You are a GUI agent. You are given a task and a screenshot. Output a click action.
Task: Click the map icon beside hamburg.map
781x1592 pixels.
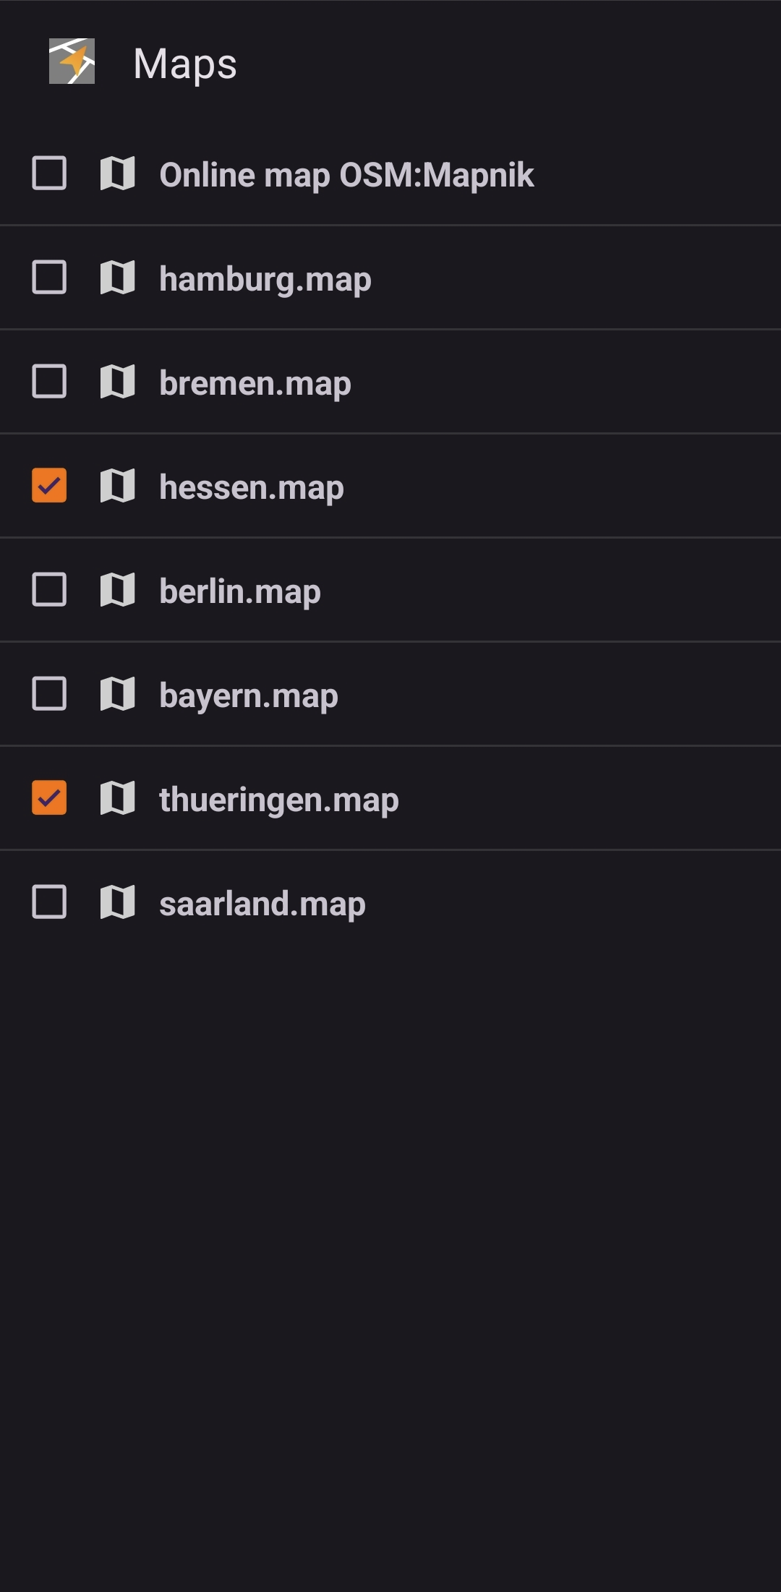click(117, 278)
